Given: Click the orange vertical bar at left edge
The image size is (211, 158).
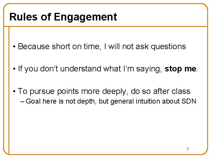Looking at the screenshot, I should point(9,90).
